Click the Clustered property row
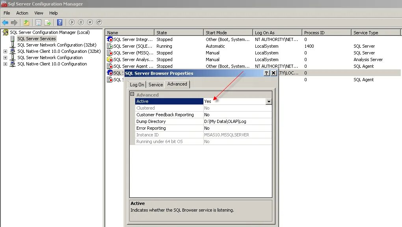 coord(203,108)
